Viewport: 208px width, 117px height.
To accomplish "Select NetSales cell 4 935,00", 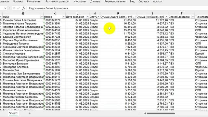I will [x=152, y=40].
